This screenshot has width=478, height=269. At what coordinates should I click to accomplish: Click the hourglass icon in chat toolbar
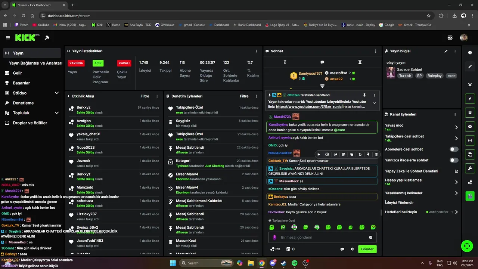360,62
